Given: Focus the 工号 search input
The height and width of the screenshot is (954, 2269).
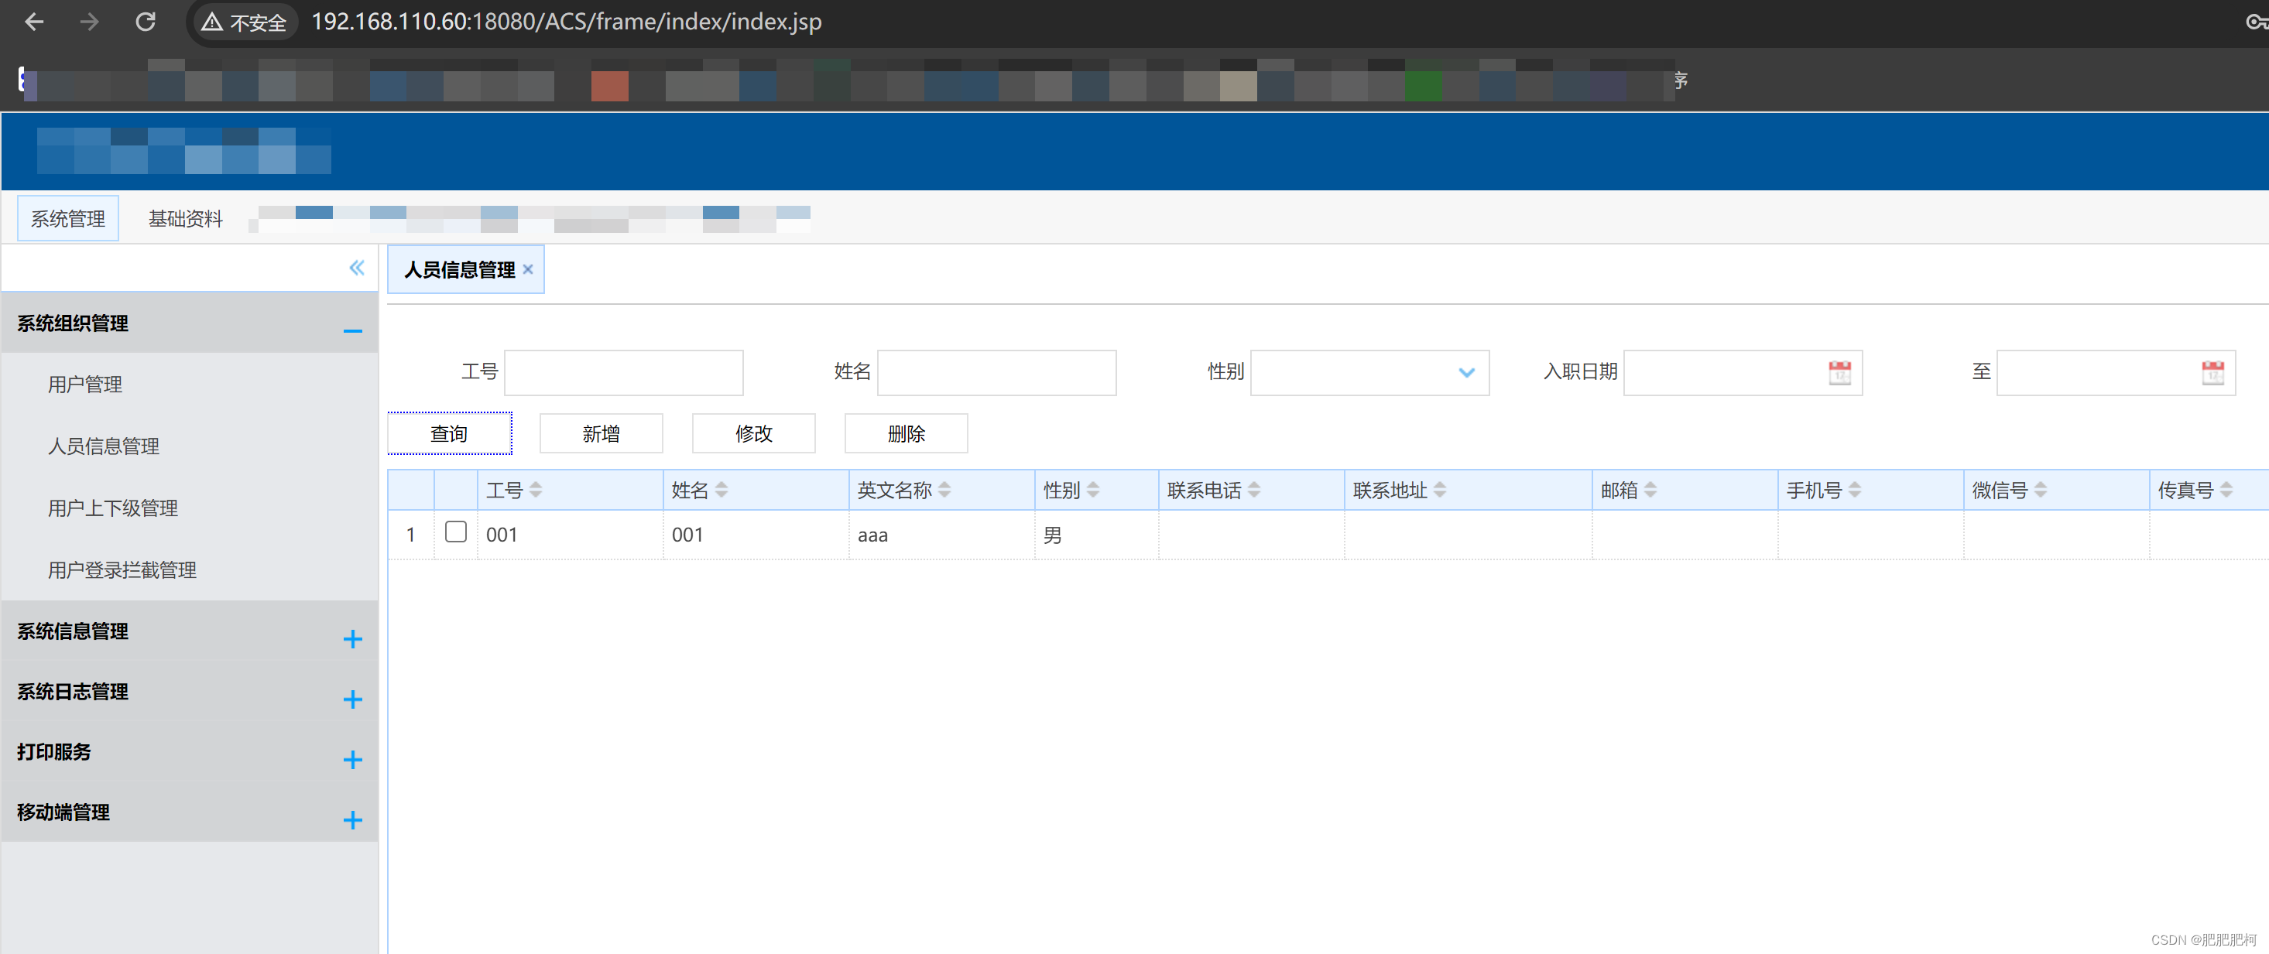Looking at the screenshot, I should 624,372.
